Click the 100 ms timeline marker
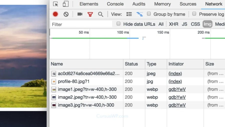The image size is (225, 127). 123,32
